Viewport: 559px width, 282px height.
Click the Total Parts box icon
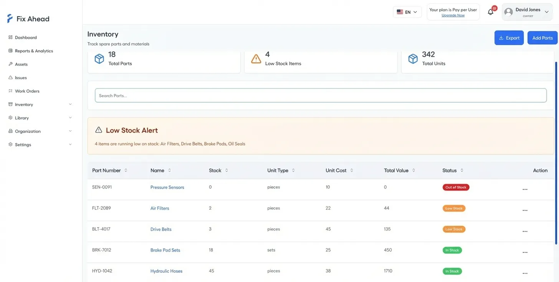pos(99,59)
